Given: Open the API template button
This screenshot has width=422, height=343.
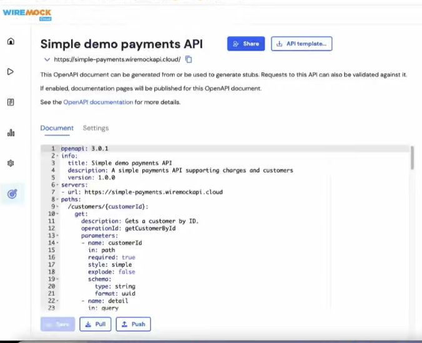Looking at the screenshot, I should point(302,44).
